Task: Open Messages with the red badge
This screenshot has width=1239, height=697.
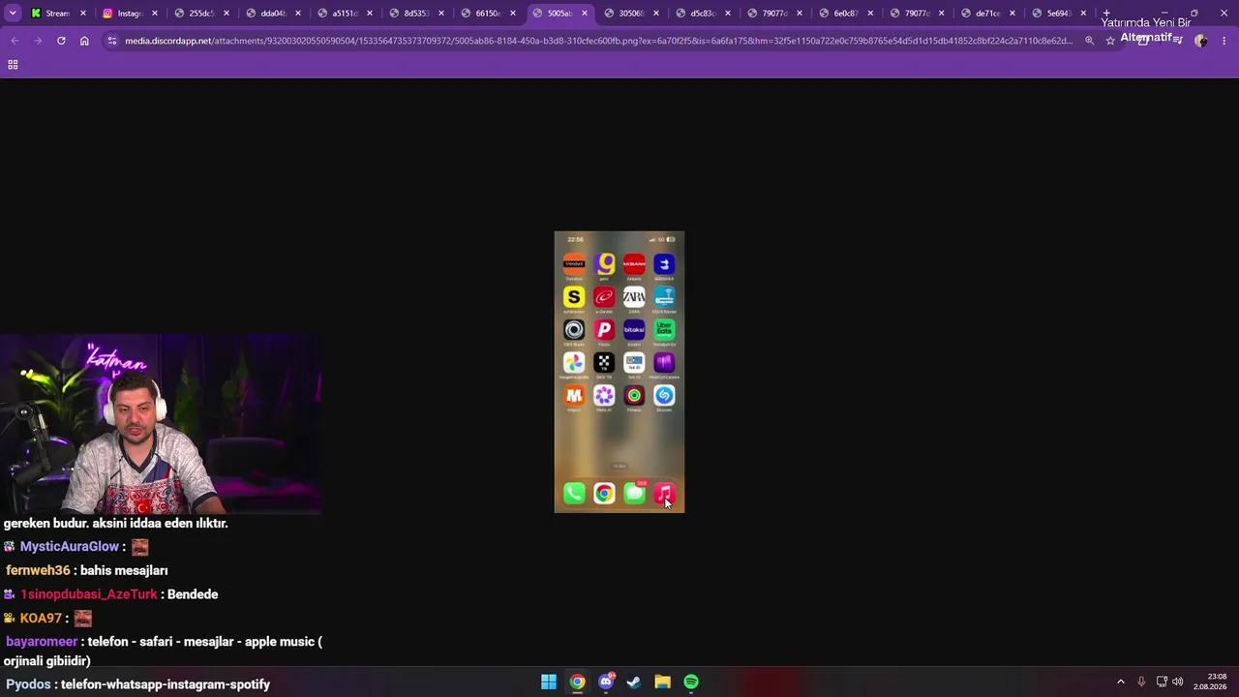Action: pos(634,494)
